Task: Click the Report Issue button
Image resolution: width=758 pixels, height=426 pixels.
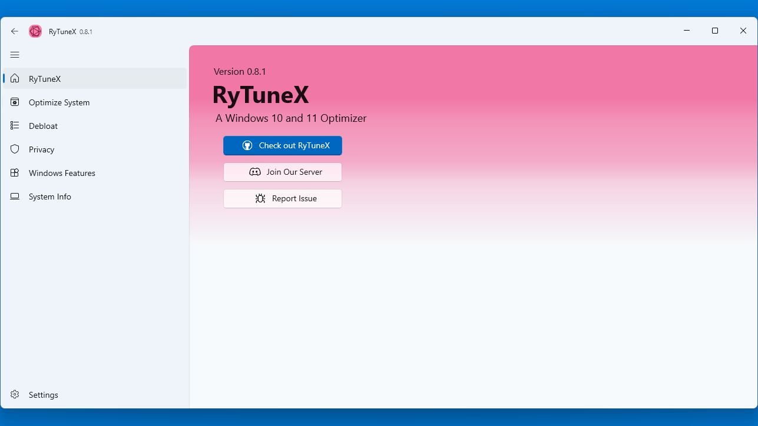Action: 283,198
